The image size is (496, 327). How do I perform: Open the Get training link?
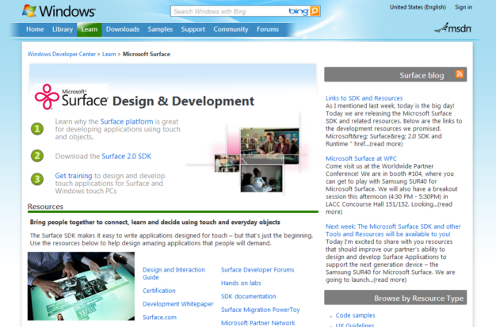[74, 176]
